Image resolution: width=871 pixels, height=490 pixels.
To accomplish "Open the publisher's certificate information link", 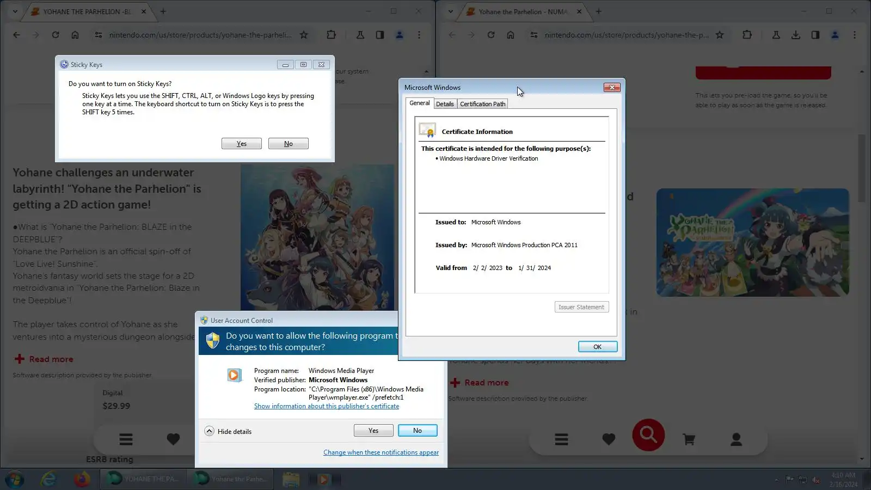I will [327, 406].
